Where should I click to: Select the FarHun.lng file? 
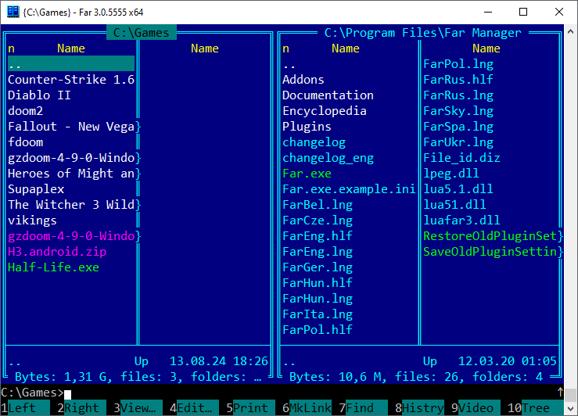tap(318, 299)
